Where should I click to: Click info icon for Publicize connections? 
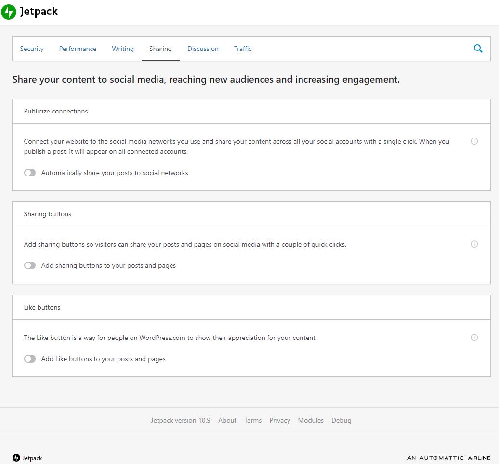click(474, 141)
